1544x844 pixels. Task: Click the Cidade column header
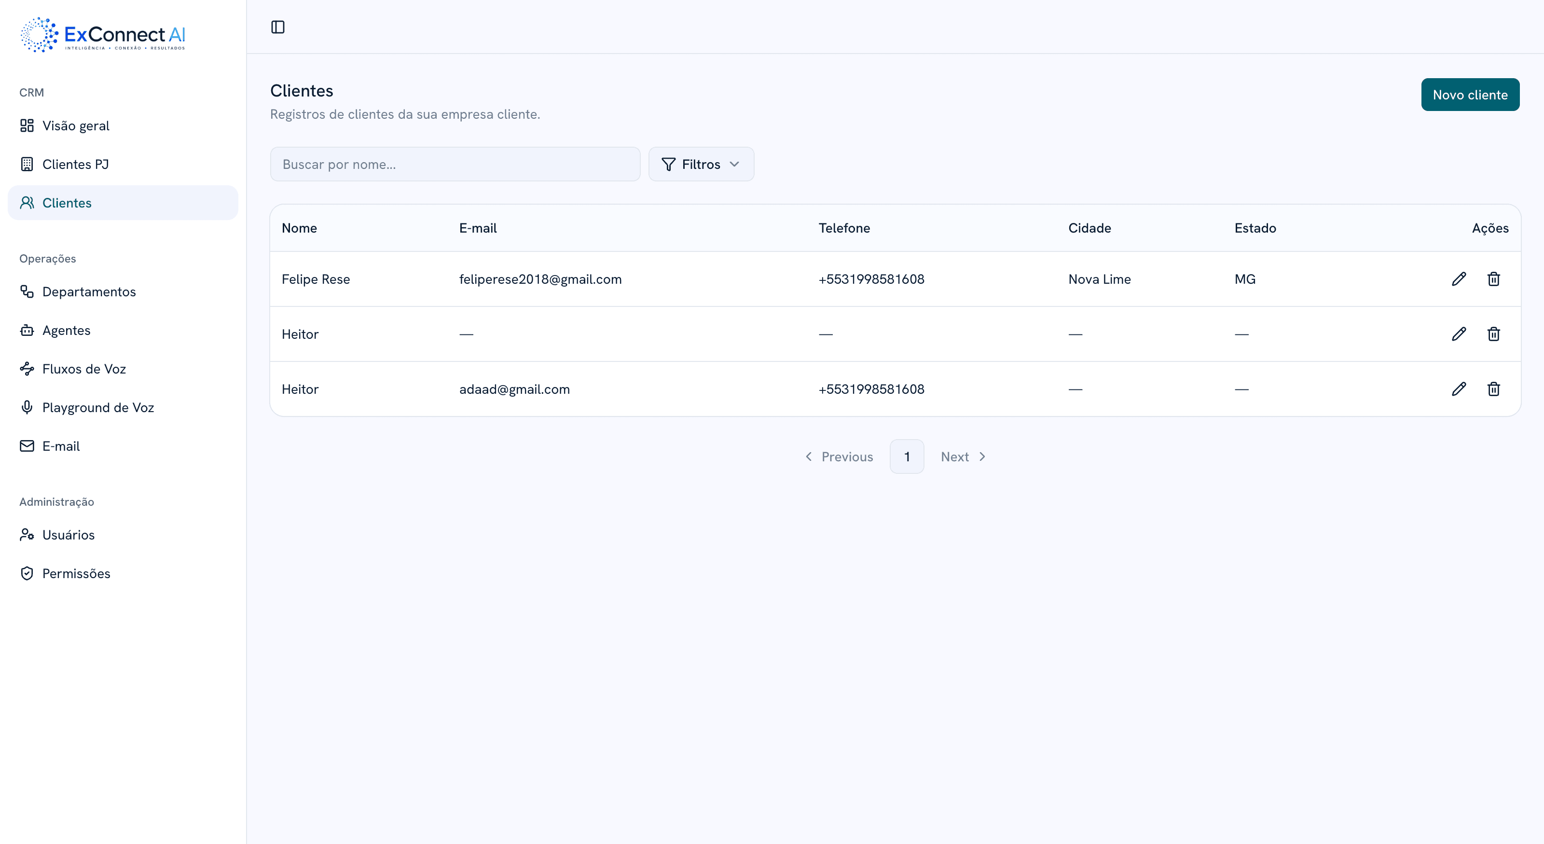(1089, 228)
